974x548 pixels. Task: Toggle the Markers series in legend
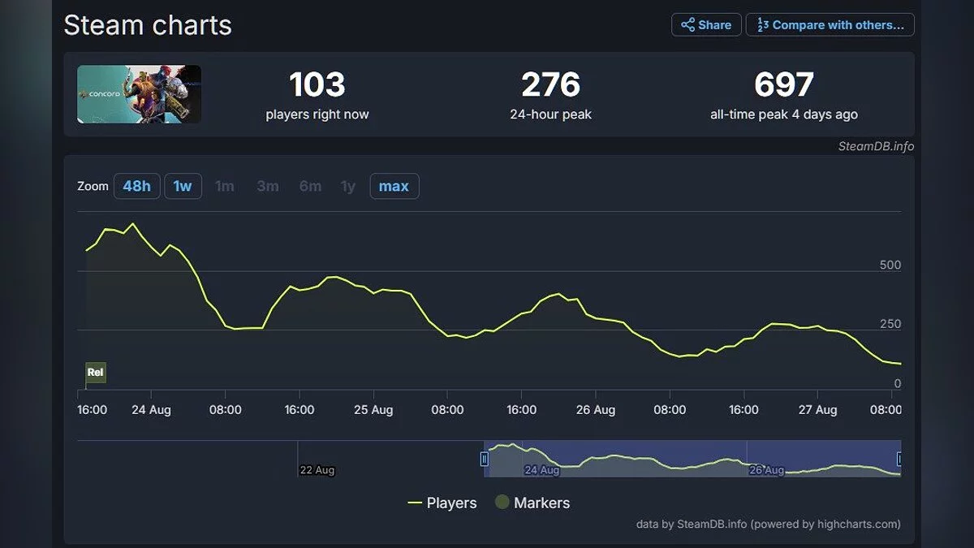pyautogui.click(x=532, y=503)
